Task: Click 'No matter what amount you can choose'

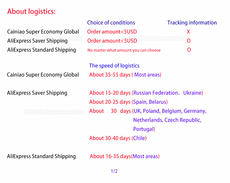Action: [x=124, y=50]
